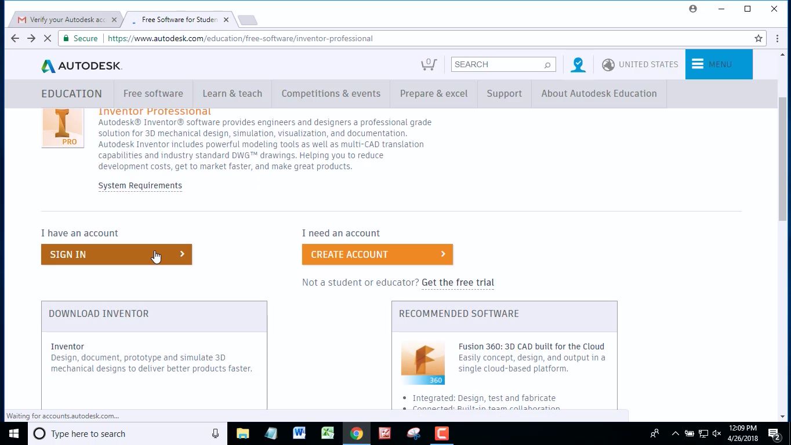The image size is (791, 445).
Task: Click inside the SEARCH input field
Action: pyautogui.click(x=499, y=64)
